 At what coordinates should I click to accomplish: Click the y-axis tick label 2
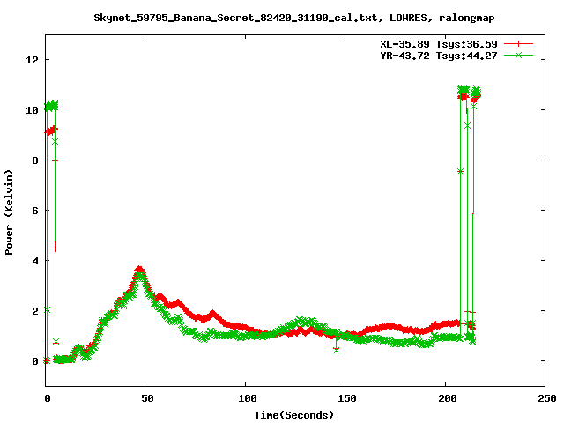point(35,311)
